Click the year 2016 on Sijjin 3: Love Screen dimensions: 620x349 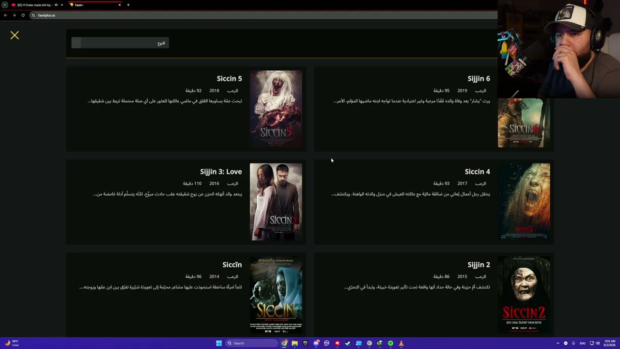click(214, 184)
